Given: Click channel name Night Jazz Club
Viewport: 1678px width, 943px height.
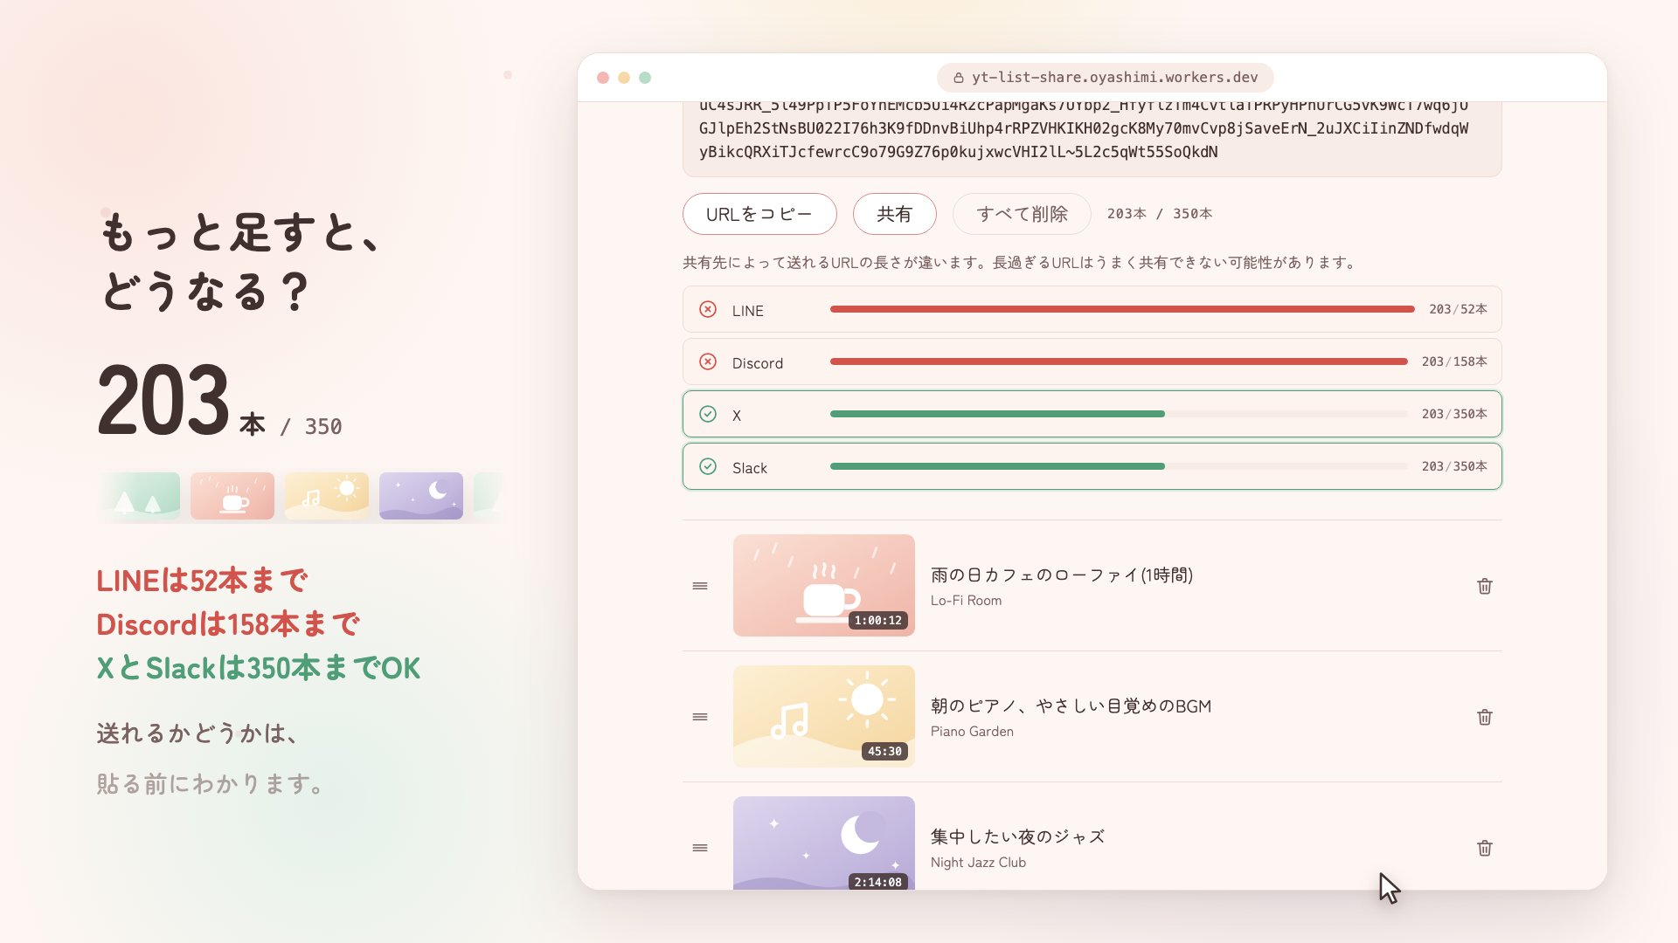Looking at the screenshot, I should 978,863.
